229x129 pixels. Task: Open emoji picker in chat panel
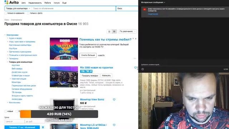pyautogui.click(x=143, y=69)
